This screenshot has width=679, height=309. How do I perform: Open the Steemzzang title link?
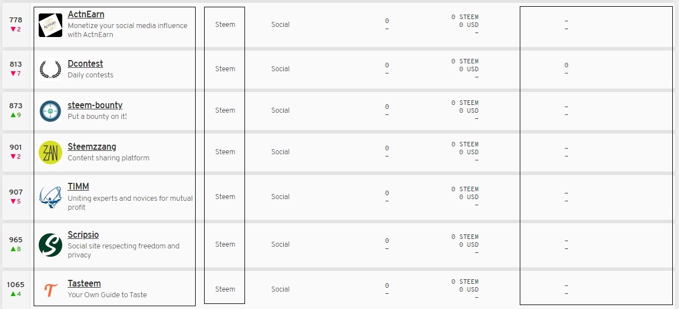pyautogui.click(x=92, y=147)
